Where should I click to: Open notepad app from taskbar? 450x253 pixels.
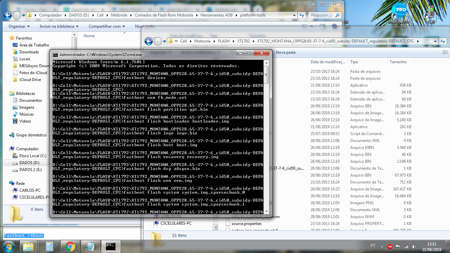click(x=90, y=246)
